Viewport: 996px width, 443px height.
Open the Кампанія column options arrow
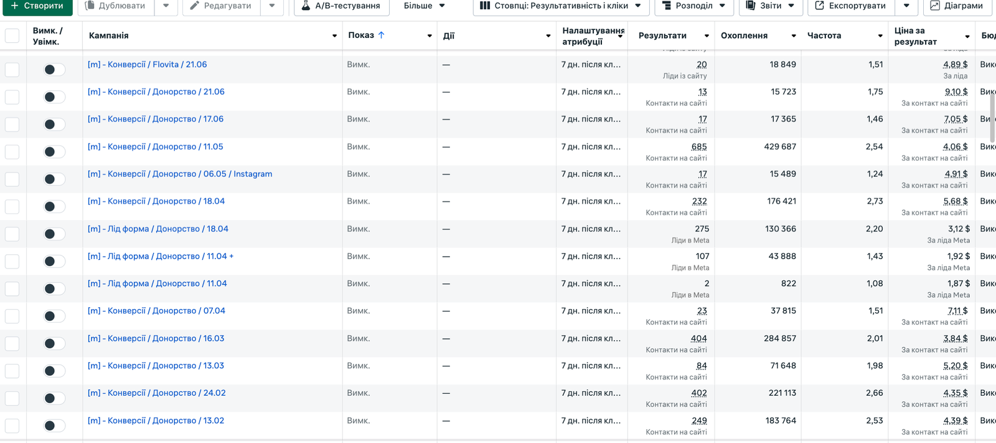(x=334, y=36)
